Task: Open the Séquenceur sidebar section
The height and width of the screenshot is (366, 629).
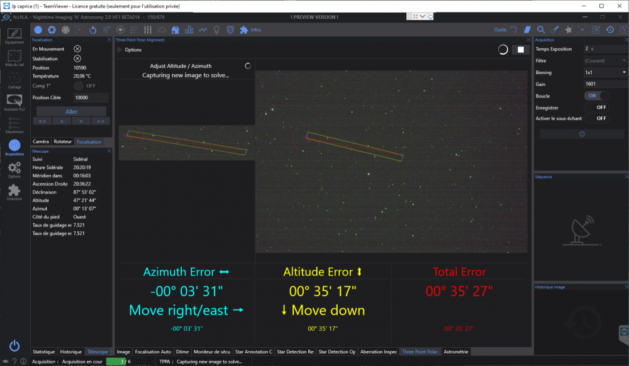Action: point(14,126)
